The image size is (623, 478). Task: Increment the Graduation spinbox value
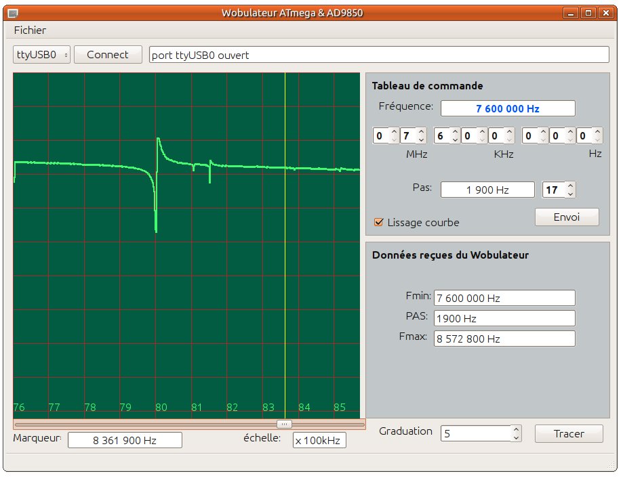(516, 429)
